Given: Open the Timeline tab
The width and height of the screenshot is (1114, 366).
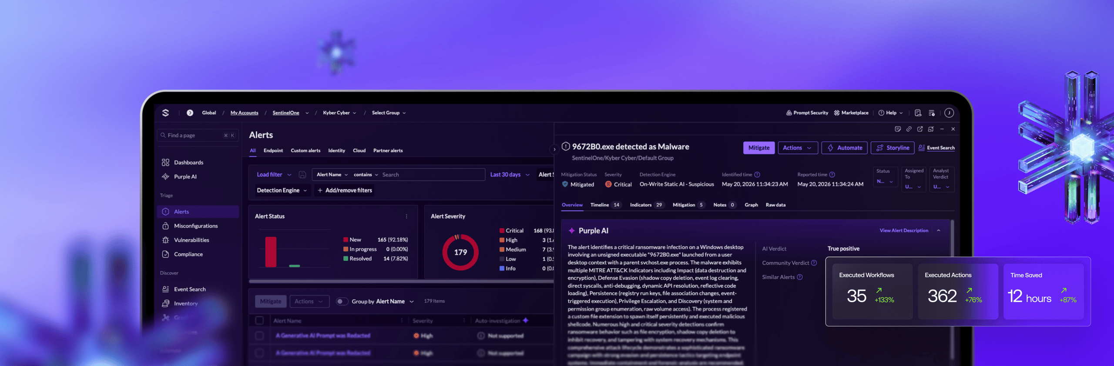Looking at the screenshot, I should click(605, 205).
